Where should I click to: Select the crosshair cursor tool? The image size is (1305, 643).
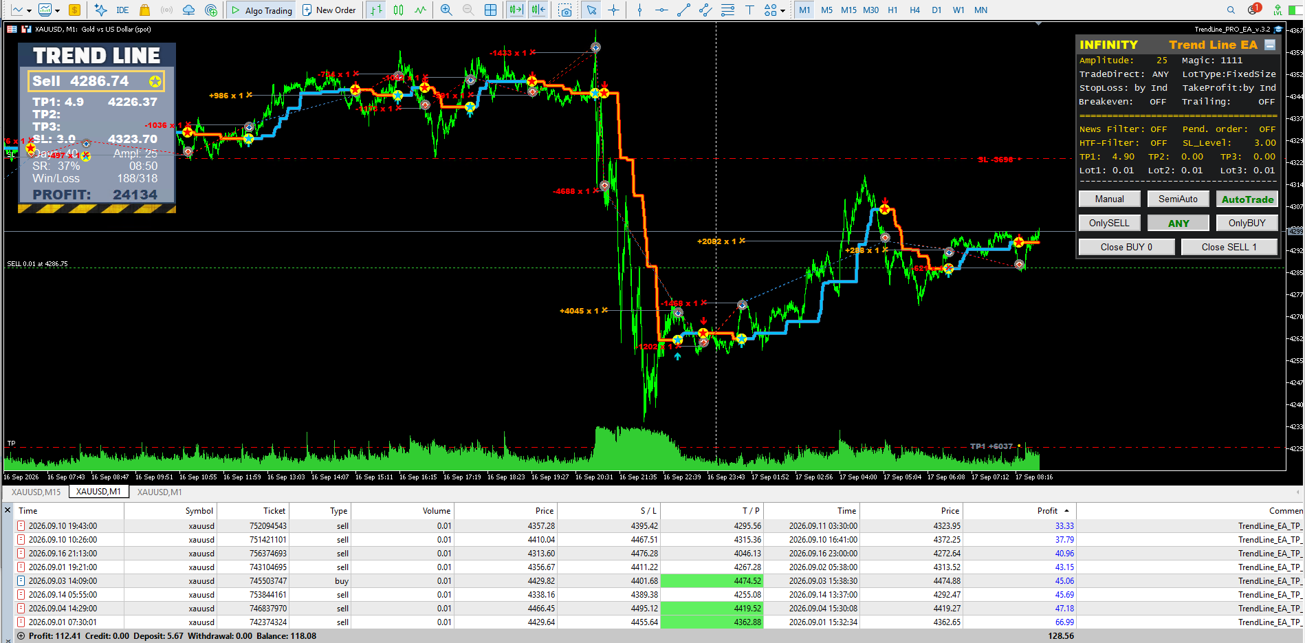coord(613,10)
